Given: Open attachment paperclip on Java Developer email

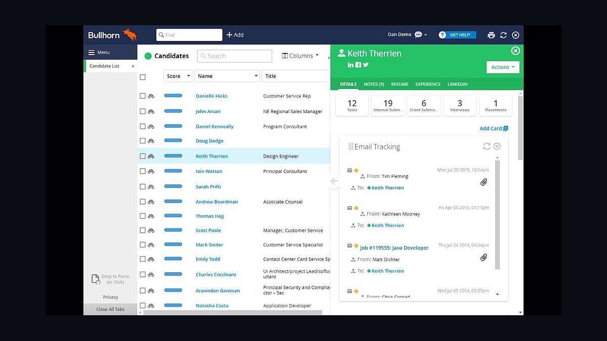Looking at the screenshot, I should pyautogui.click(x=484, y=258).
